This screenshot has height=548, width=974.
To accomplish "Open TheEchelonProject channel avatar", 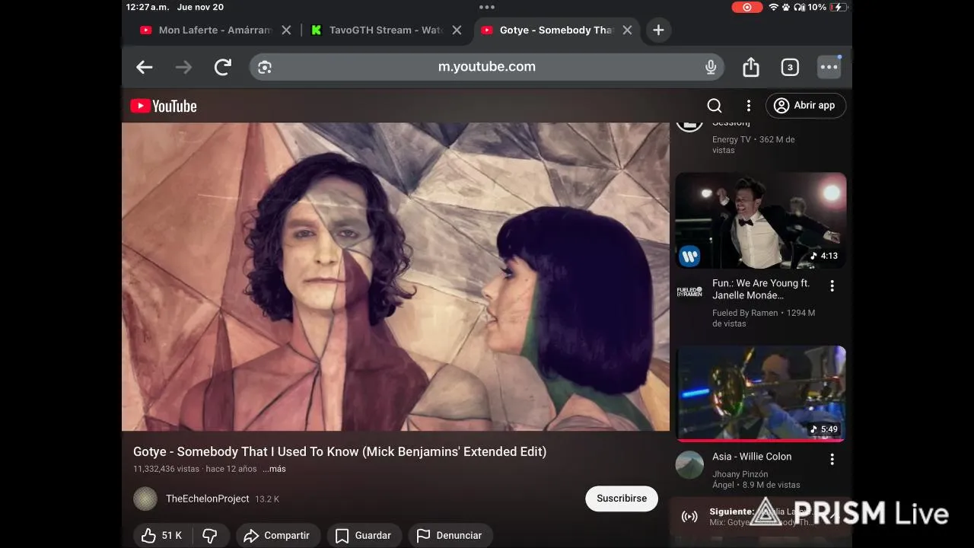I will 145,499.
